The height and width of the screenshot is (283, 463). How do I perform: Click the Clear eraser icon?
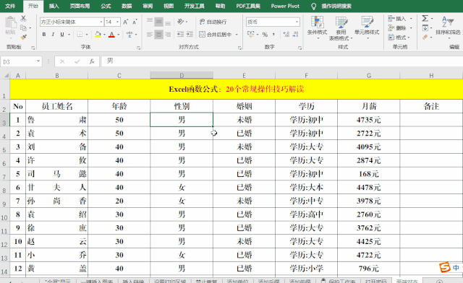point(425,37)
